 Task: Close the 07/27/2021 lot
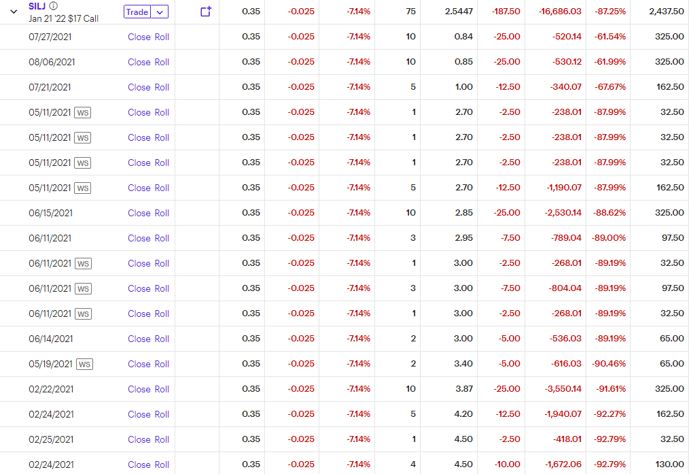(139, 37)
